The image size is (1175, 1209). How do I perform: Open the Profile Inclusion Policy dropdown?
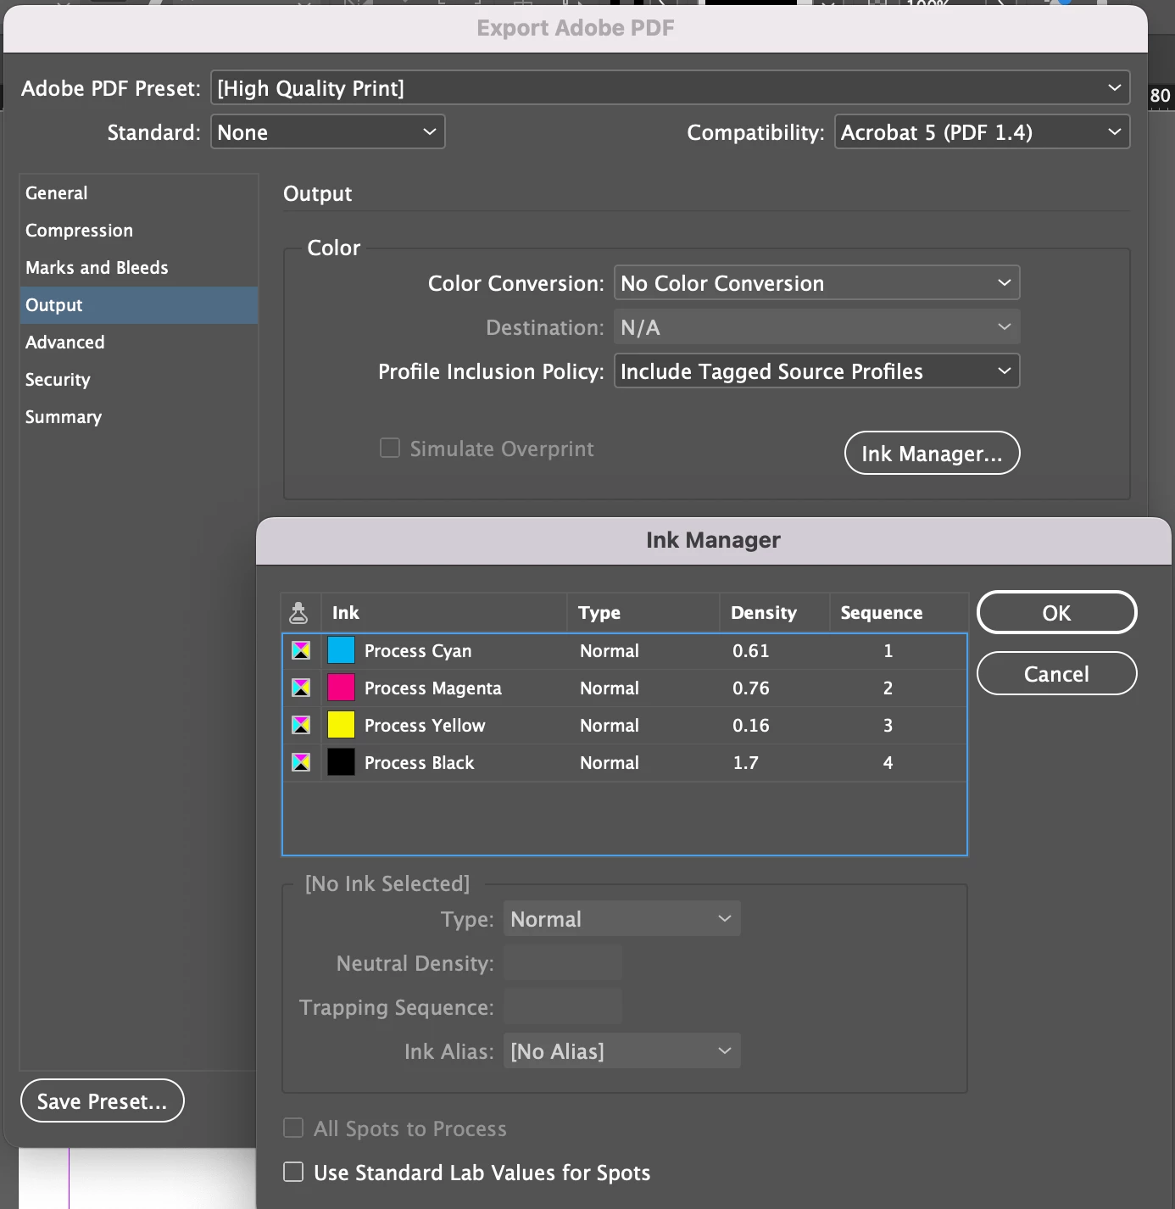click(x=816, y=370)
